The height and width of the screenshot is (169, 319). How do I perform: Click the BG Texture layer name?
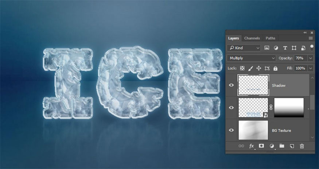[281, 131]
